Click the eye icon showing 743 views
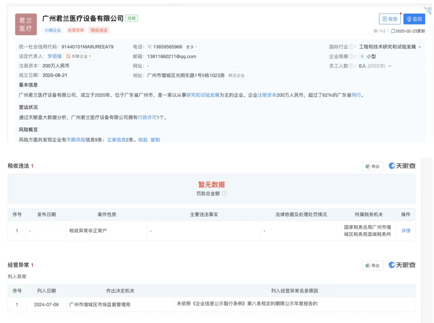The width and height of the screenshot is (434, 323). (376, 31)
